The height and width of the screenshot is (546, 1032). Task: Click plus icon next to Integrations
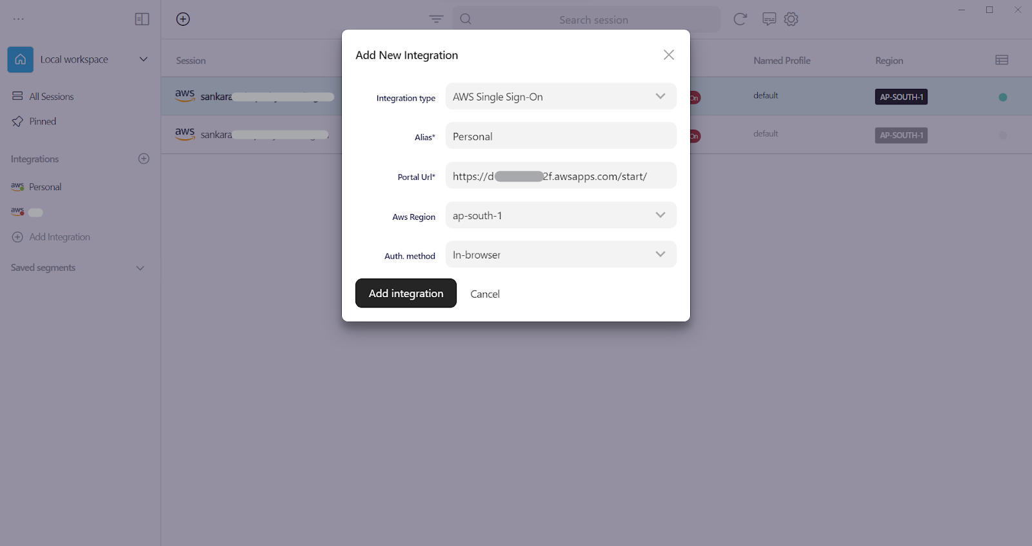click(144, 159)
